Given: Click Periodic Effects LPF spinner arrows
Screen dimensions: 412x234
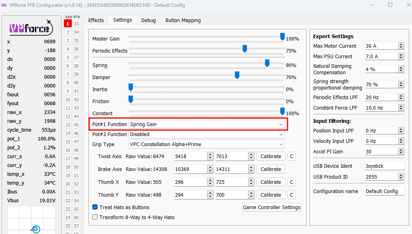Looking at the screenshot, I should [x=401, y=97].
